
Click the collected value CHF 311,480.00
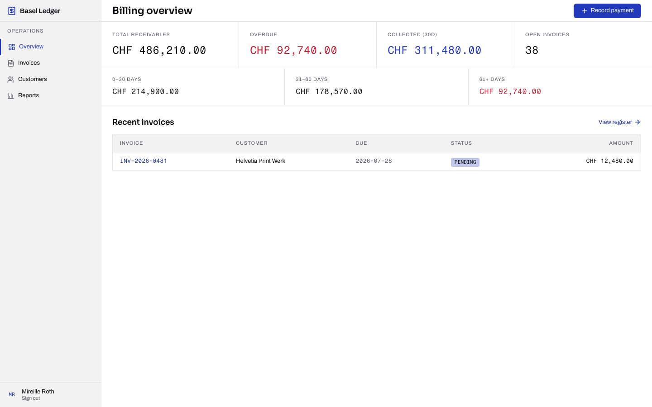click(x=434, y=50)
